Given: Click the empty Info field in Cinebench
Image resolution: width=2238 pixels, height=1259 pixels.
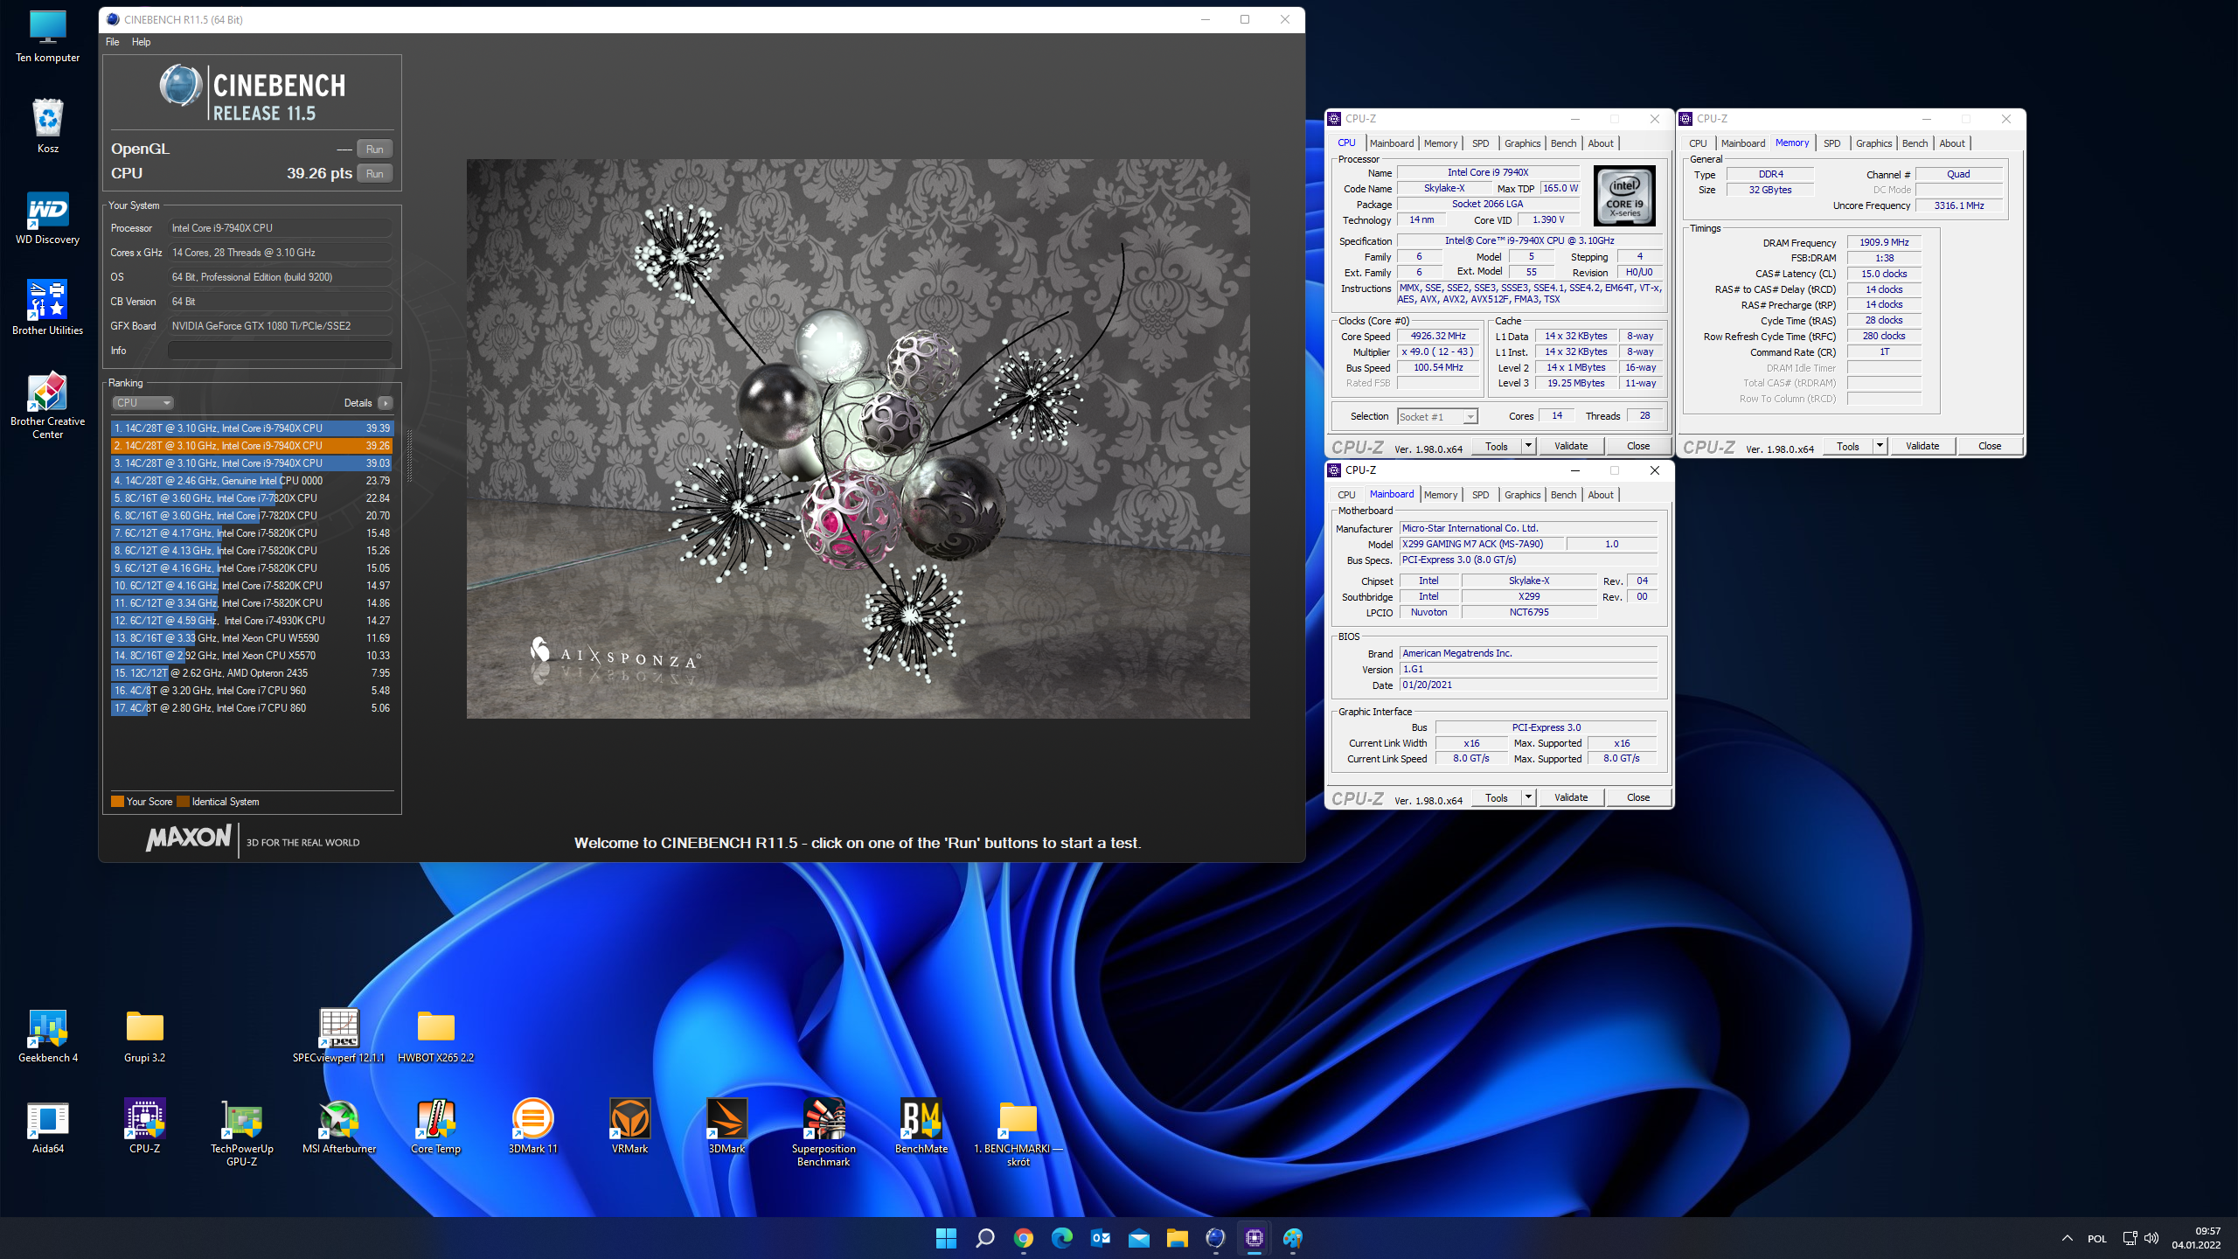Looking at the screenshot, I should (x=280, y=351).
